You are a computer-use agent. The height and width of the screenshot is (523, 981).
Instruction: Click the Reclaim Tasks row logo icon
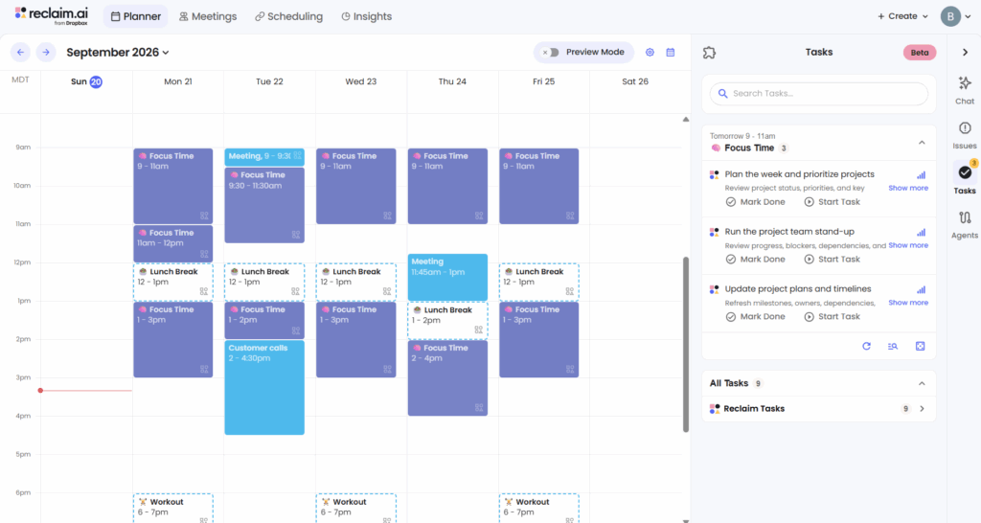(x=715, y=409)
